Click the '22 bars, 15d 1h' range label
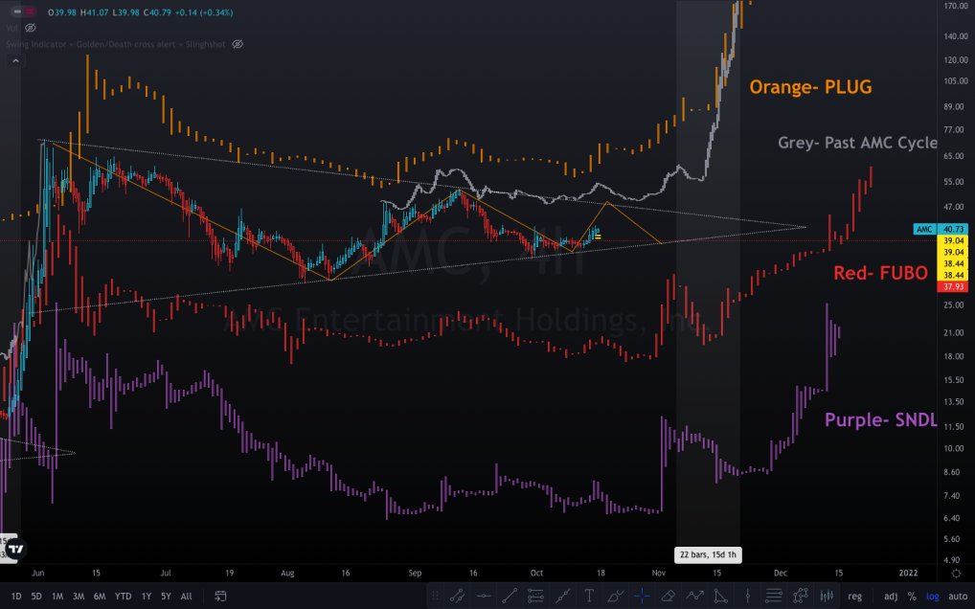This screenshot has height=609, width=975. pyautogui.click(x=708, y=554)
